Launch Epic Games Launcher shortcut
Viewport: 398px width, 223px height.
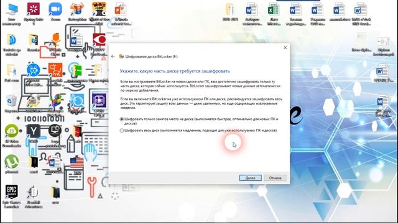[11, 192]
